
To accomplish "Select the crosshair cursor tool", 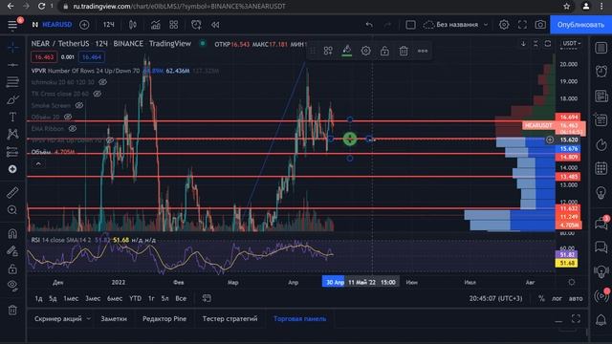I will (x=12, y=47).
